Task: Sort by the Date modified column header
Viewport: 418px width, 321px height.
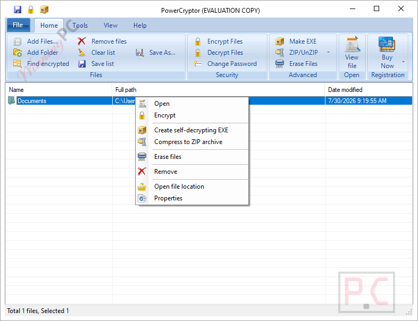Action: pyautogui.click(x=369, y=90)
